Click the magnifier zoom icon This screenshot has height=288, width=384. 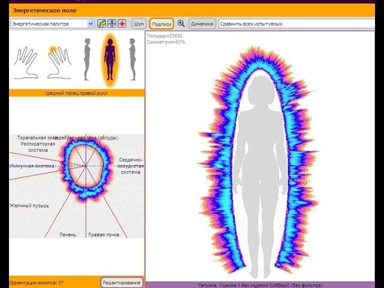[x=181, y=23]
